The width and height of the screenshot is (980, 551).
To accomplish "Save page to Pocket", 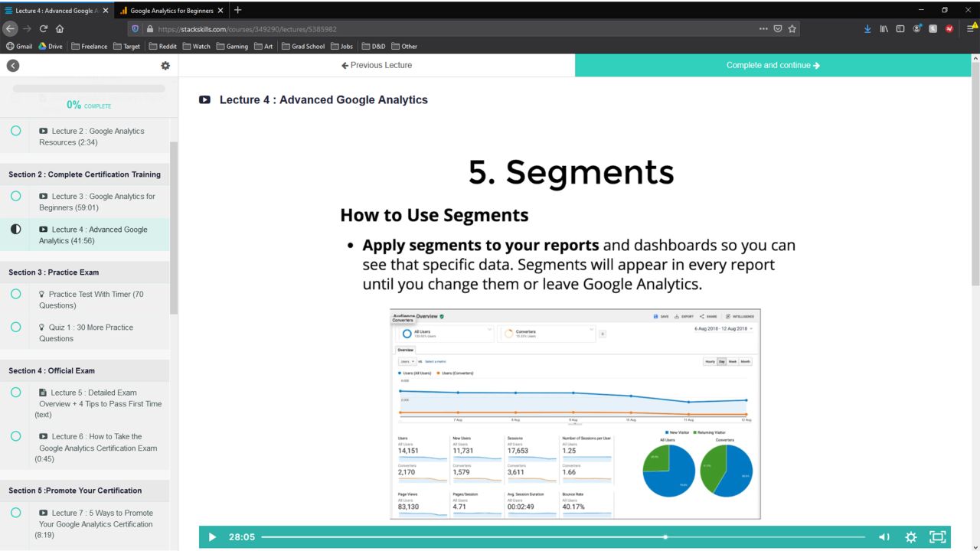I will point(778,28).
